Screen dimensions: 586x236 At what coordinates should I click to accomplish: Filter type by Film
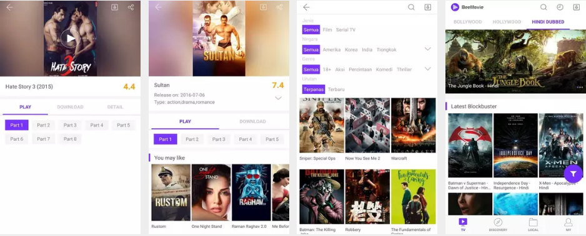[327, 30]
